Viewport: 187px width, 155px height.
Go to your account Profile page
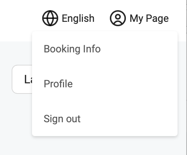coord(58,84)
